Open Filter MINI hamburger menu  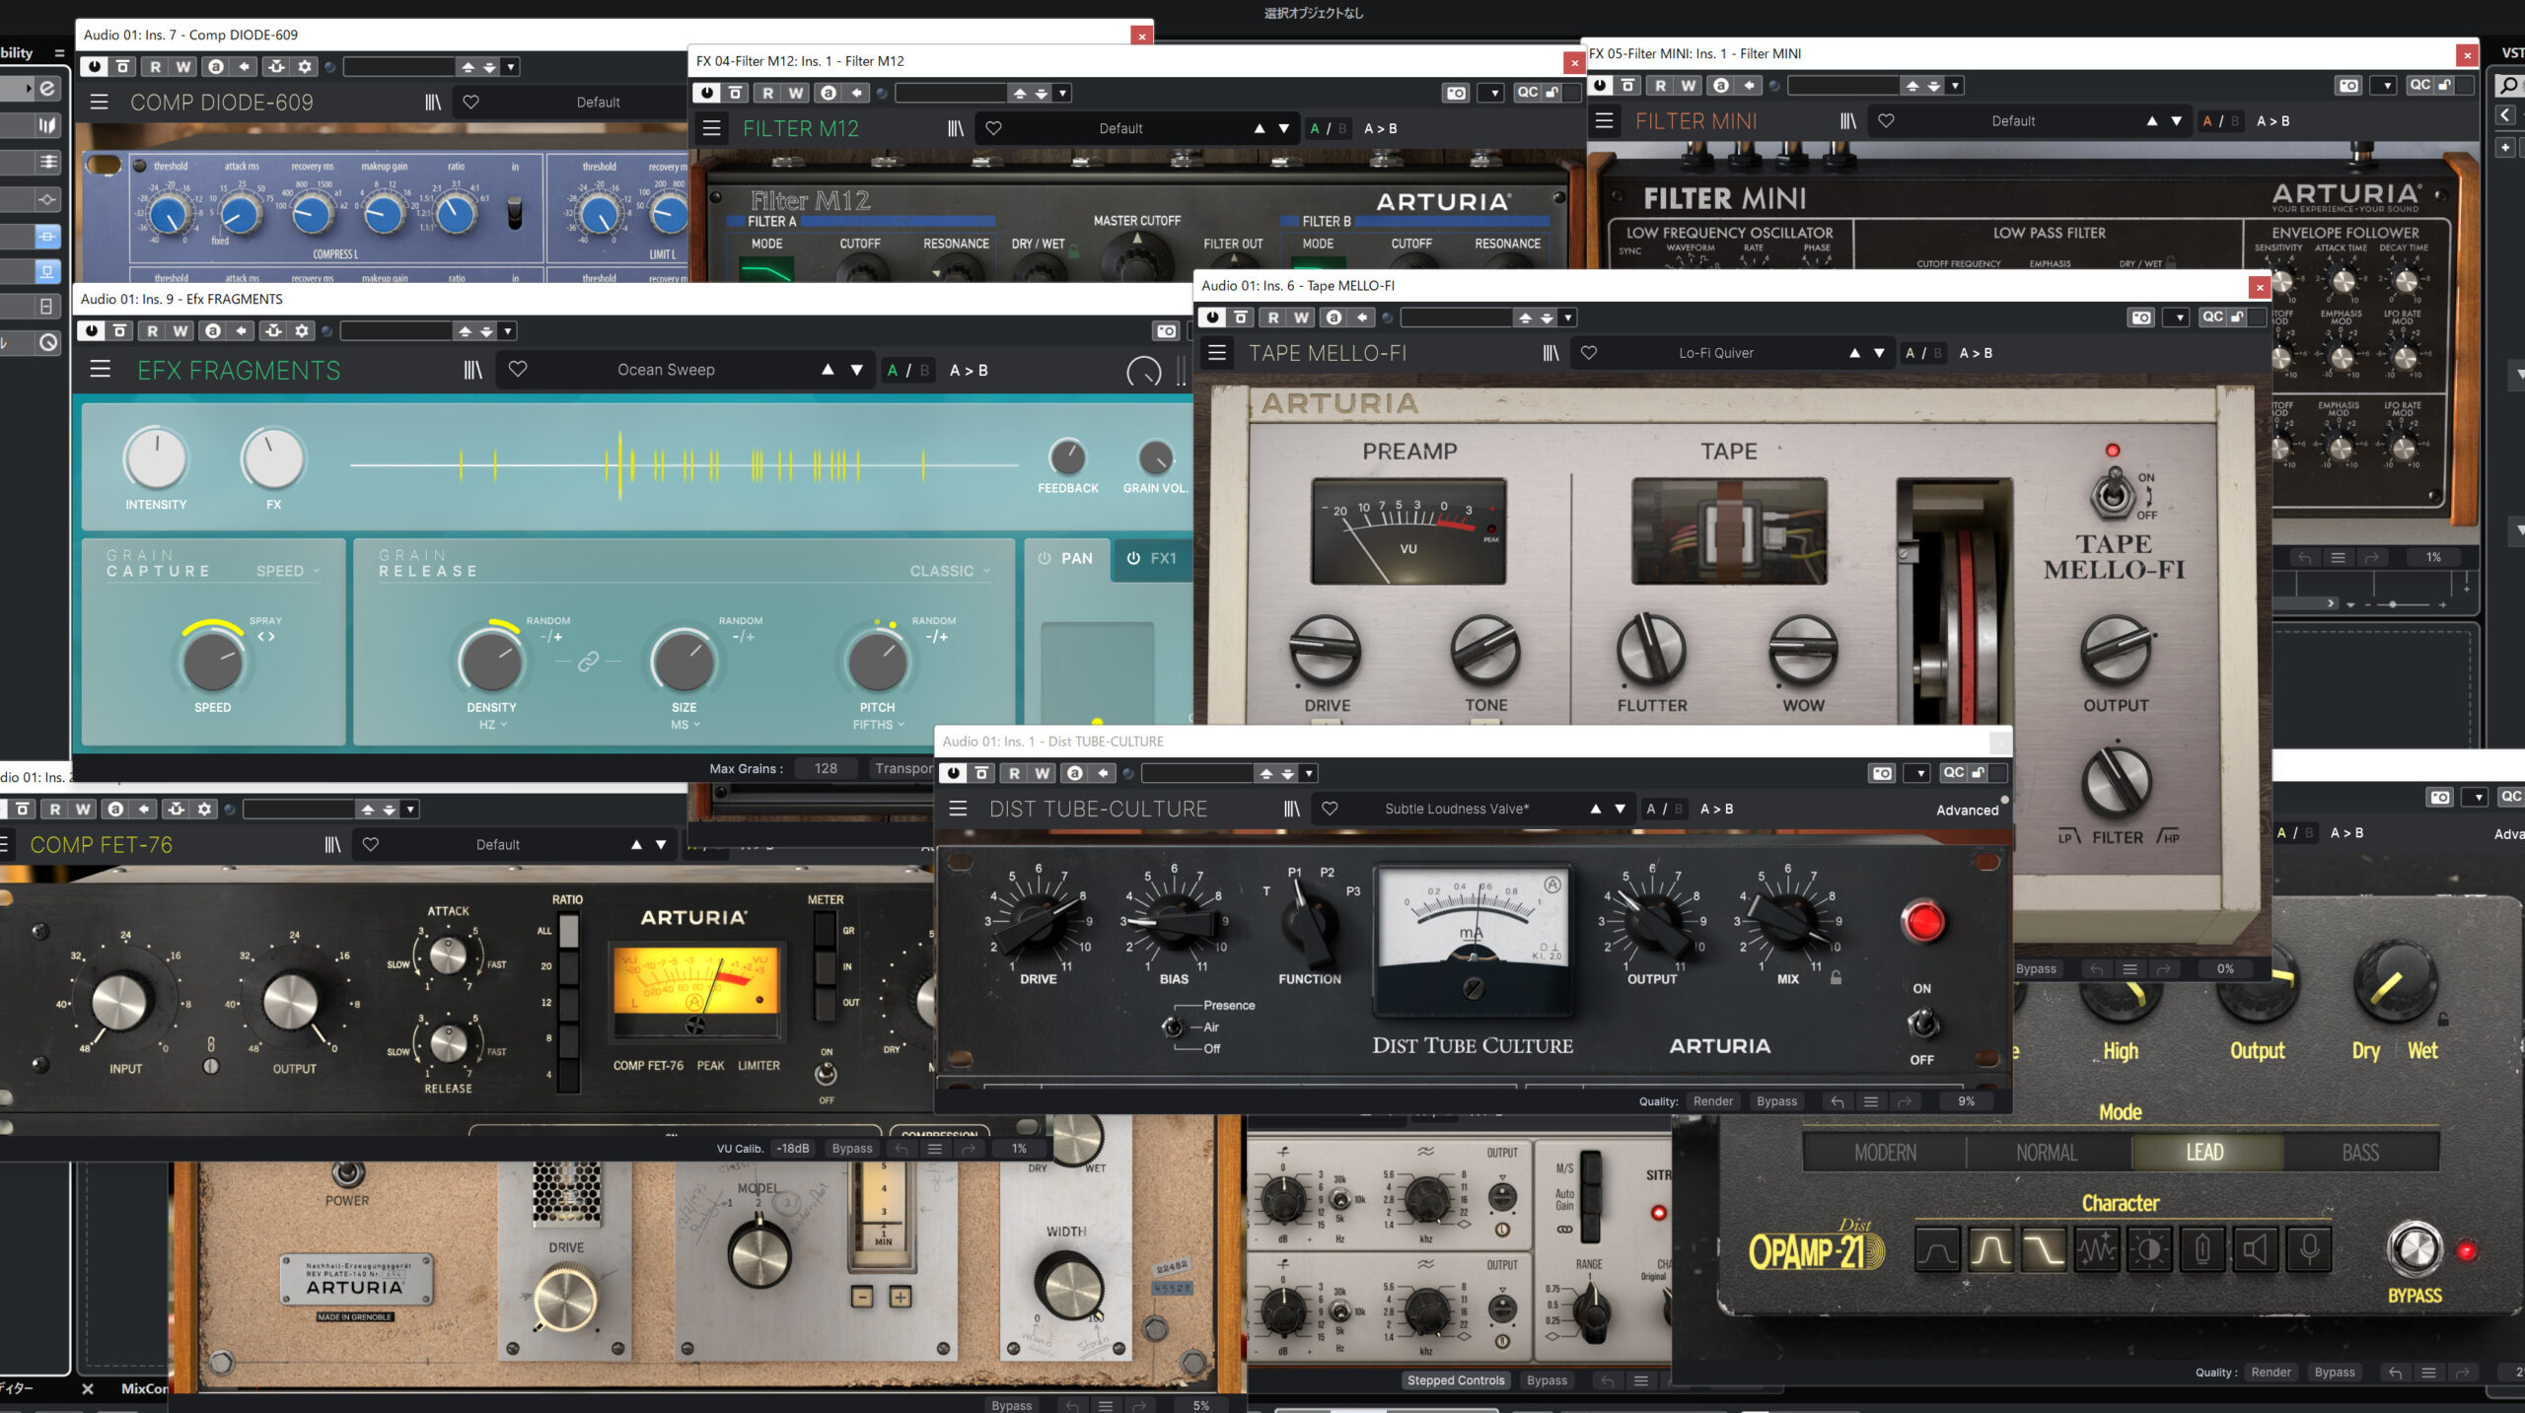click(x=1605, y=120)
